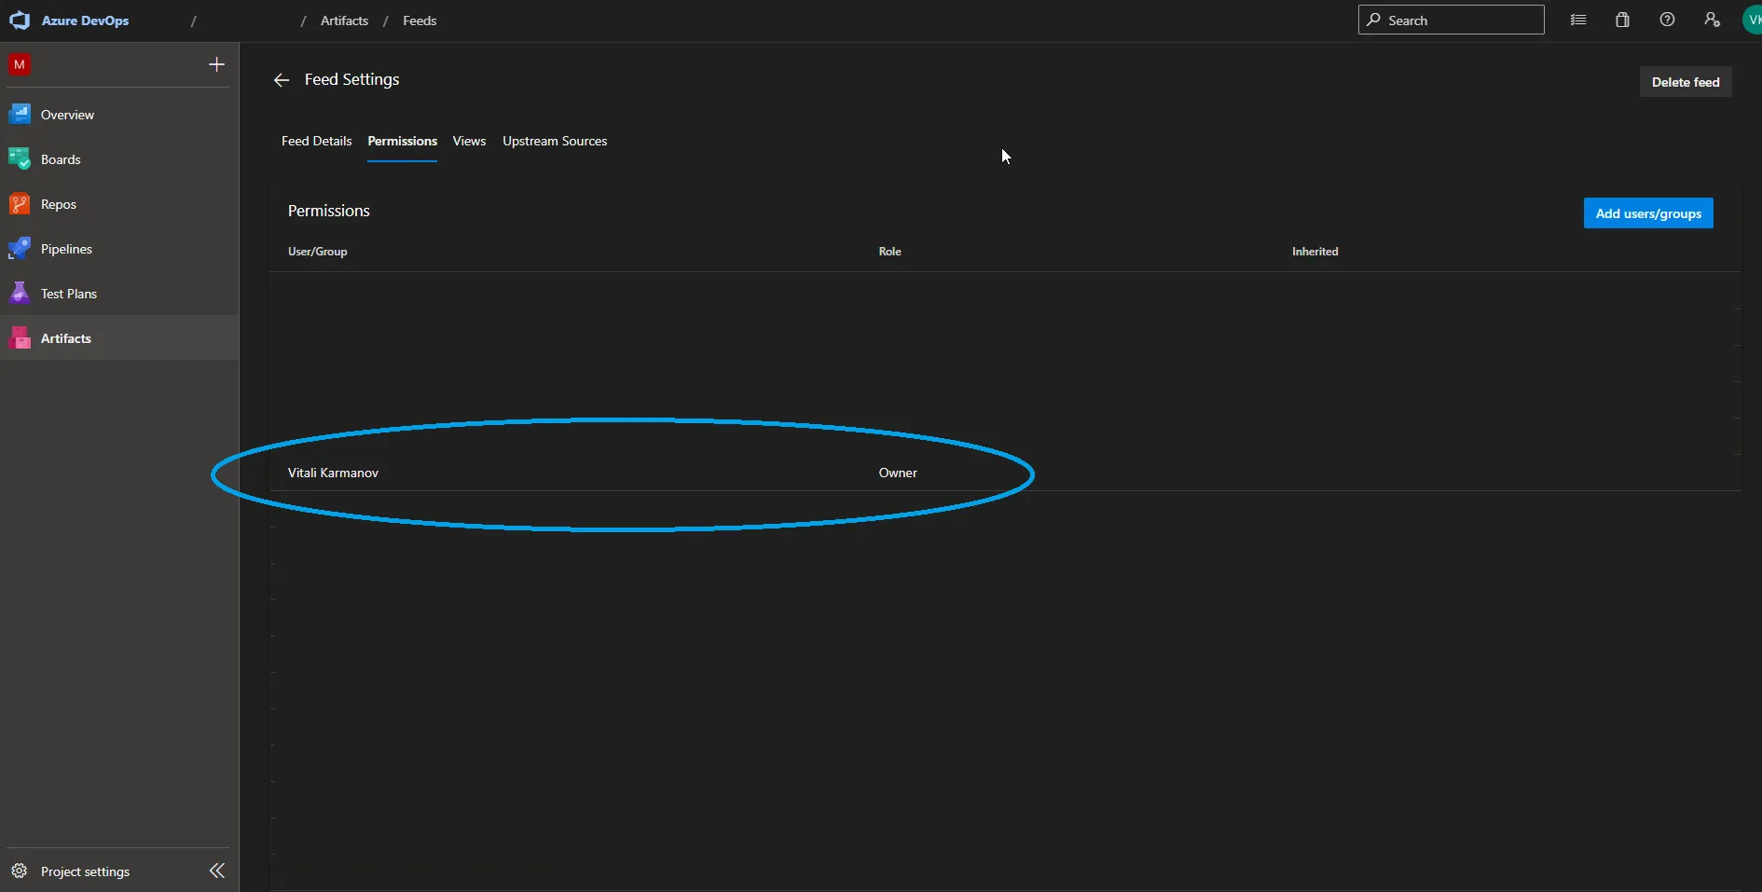
Task: Open the work items list icon in header
Action: (1578, 20)
